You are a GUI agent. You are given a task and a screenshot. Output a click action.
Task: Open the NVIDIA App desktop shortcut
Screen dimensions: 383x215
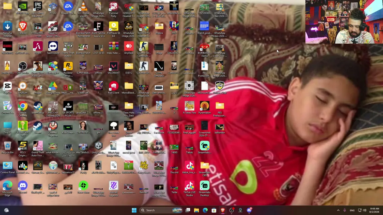point(22,8)
